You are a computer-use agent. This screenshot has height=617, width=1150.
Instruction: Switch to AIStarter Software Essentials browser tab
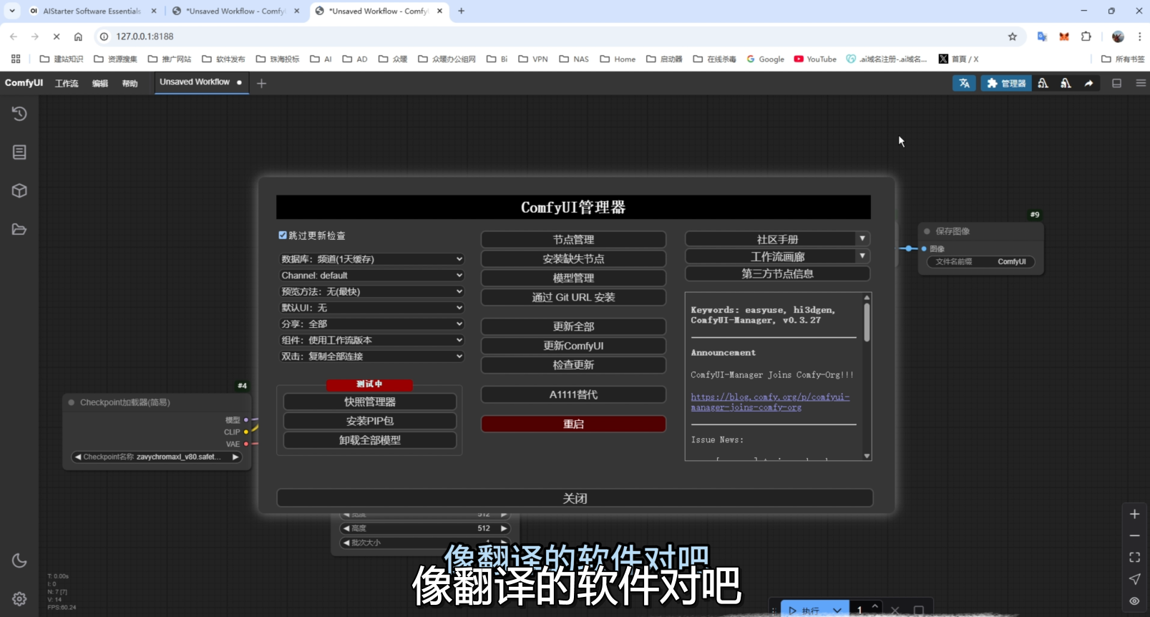click(x=92, y=11)
